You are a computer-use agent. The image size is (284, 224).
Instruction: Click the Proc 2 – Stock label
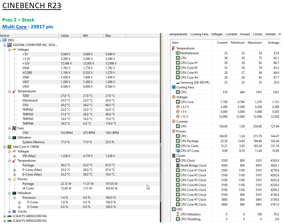tap(18, 20)
